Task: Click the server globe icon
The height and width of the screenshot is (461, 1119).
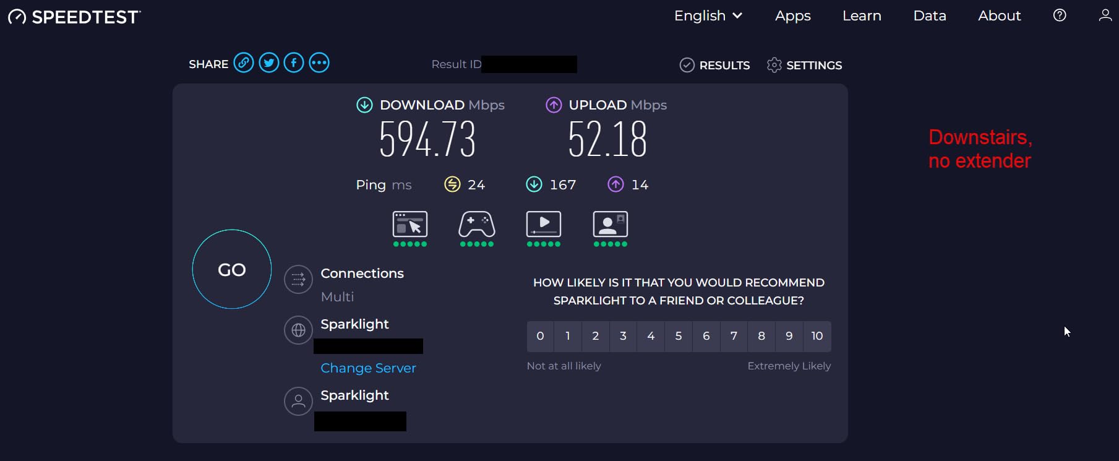Action: pyautogui.click(x=298, y=330)
